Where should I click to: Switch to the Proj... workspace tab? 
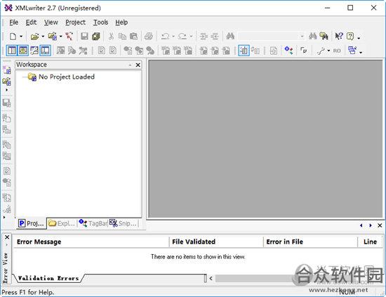tap(32, 223)
